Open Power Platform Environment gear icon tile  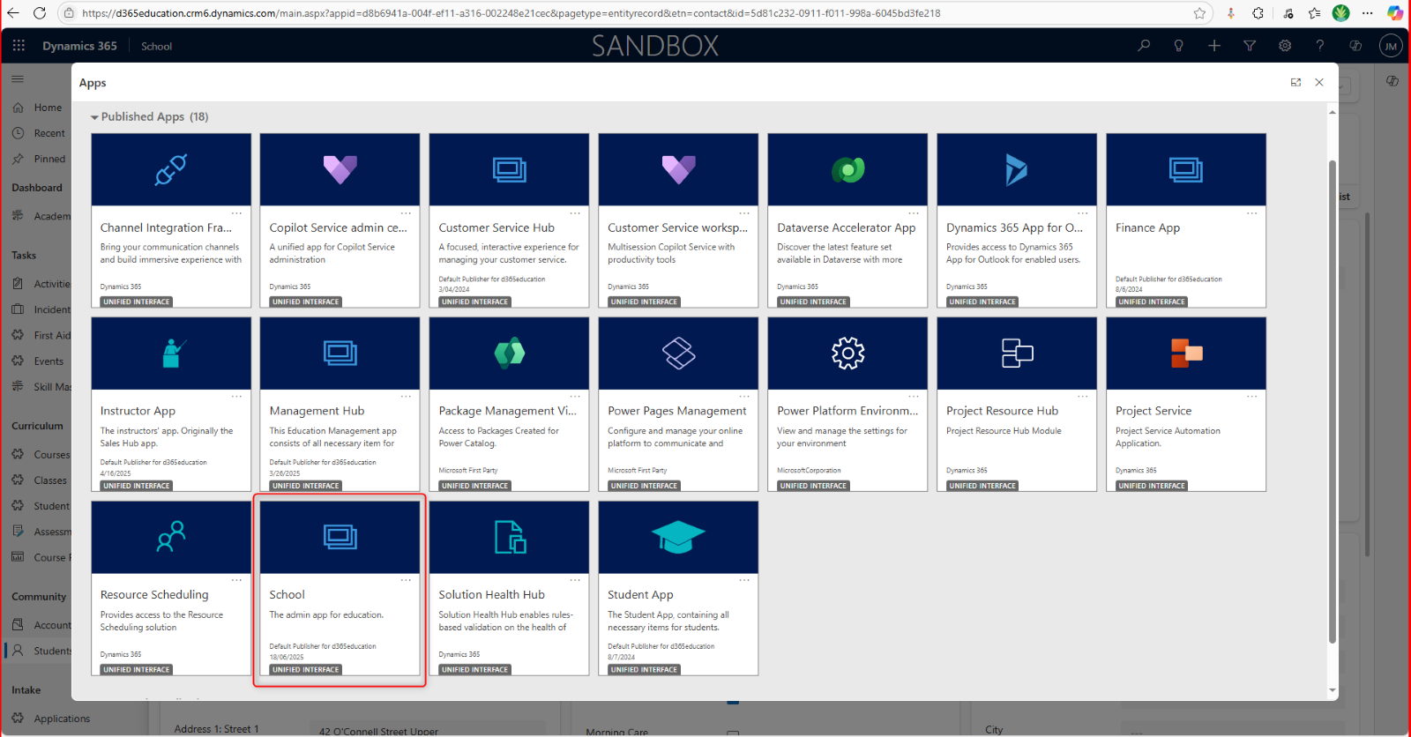coord(847,354)
